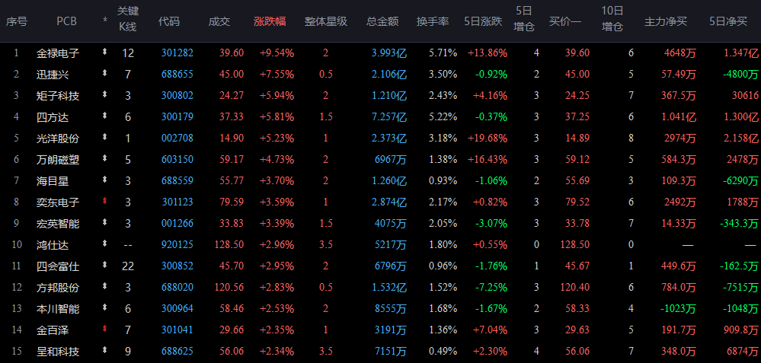761x363 pixels.
Task: Click the marker icon in 矩子科技 row
Action: point(104,94)
